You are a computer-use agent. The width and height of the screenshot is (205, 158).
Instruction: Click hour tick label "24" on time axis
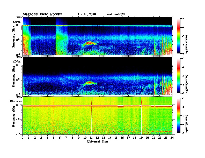pyautogui.click(x=172, y=138)
